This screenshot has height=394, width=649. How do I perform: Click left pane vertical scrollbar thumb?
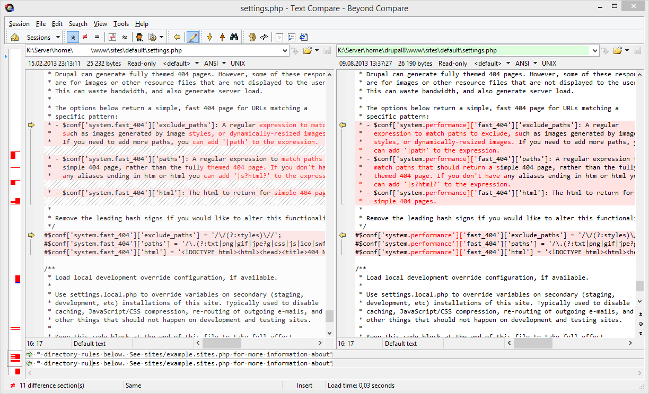pyautogui.click(x=329, y=316)
